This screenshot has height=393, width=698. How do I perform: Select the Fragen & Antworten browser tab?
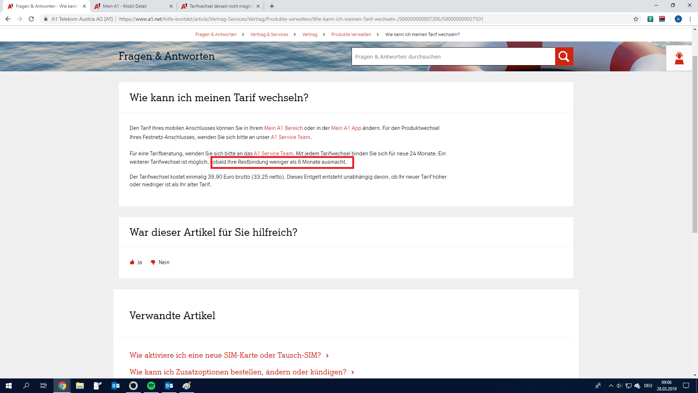[x=46, y=6]
